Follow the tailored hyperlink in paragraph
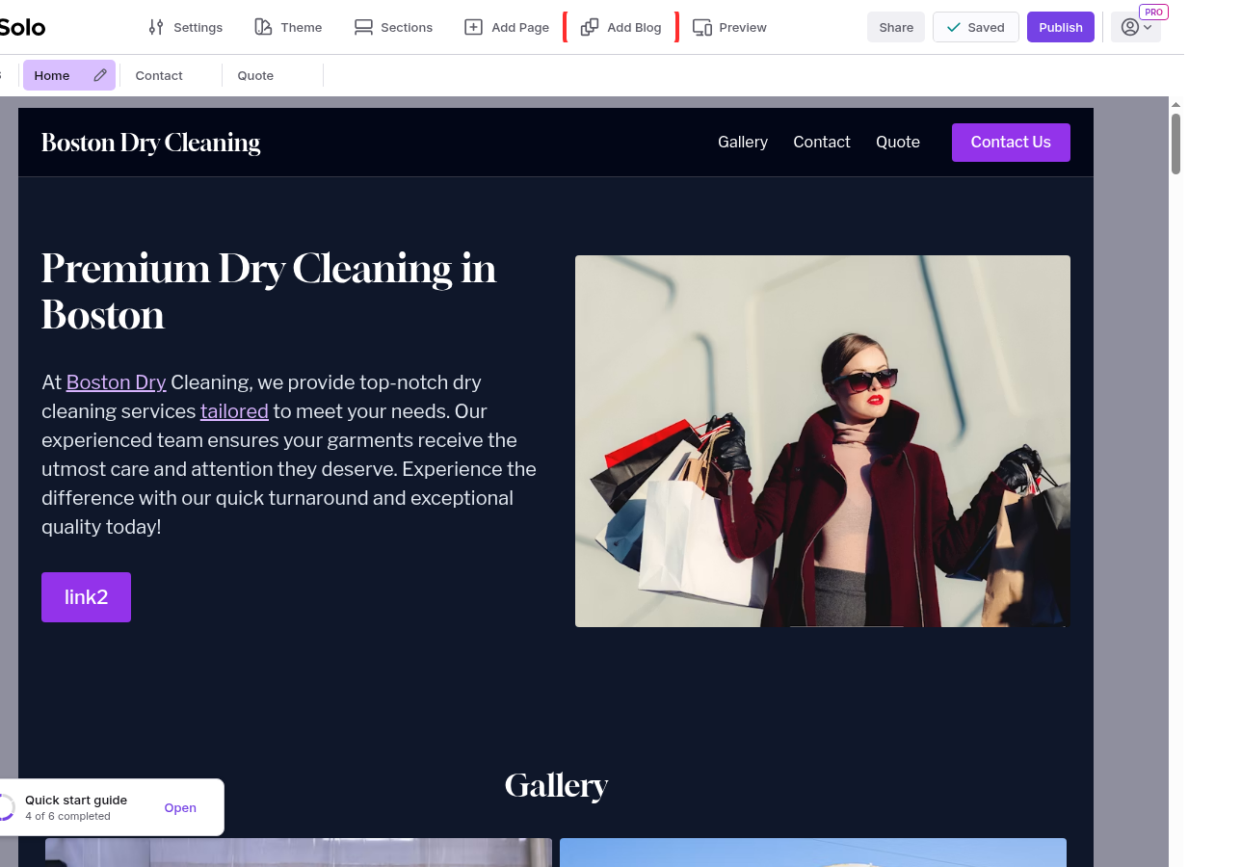The height and width of the screenshot is (867, 1241). [x=234, y=411]
